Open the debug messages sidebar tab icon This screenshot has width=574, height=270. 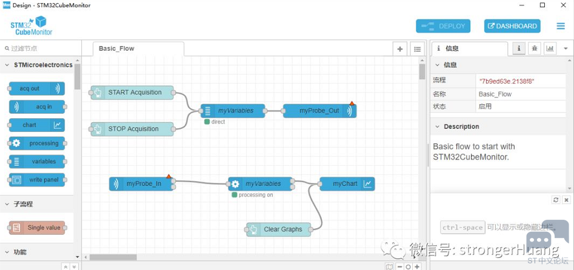(535, 48)
